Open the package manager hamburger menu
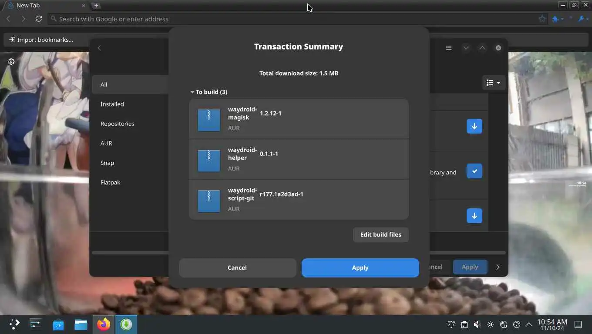Image resolution: width=592 pixels, height=334 pixels. 449,48
